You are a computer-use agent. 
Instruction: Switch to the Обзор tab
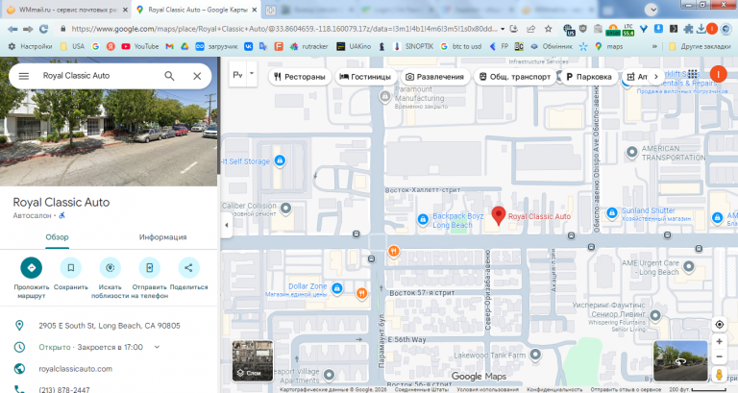tap(57, 237)
